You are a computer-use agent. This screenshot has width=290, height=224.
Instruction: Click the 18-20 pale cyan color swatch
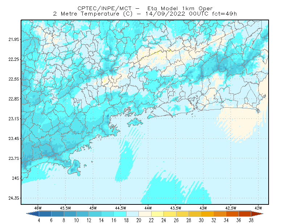tap(132, 214)
